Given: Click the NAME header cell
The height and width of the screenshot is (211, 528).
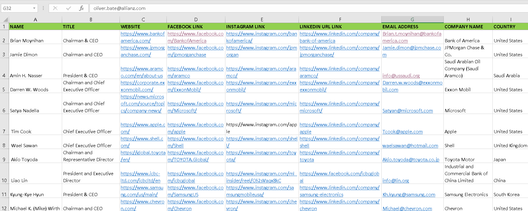Looking at the screenshot, I should click(x=35, y=27).
